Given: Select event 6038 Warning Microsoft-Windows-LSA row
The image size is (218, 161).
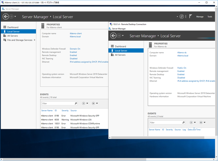Looking at the screenshot, I should point(74,120).
